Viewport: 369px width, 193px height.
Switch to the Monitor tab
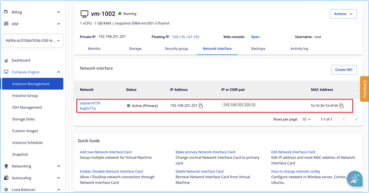[94, 48]
